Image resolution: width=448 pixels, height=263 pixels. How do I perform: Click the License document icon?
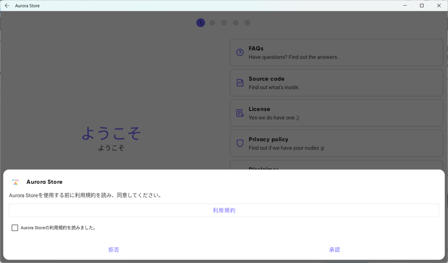pos(240,113)
